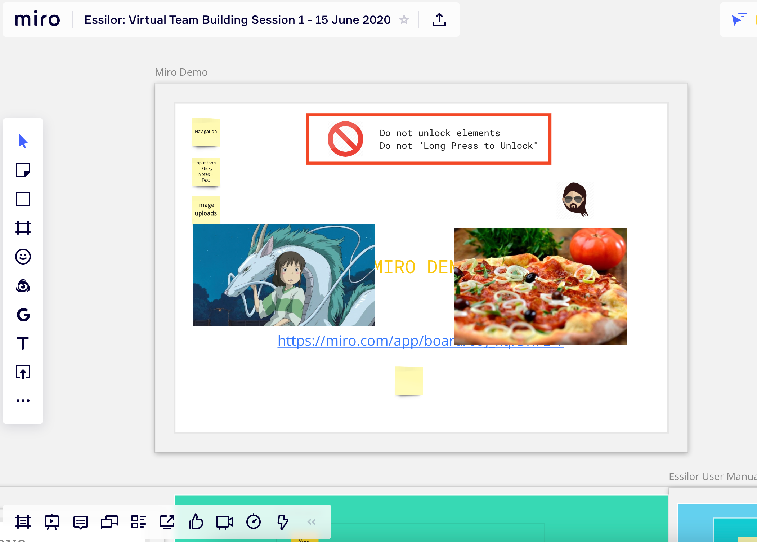Open the cards list panel
The height and width of the screenshot is (542, 757).
point(138,522)
